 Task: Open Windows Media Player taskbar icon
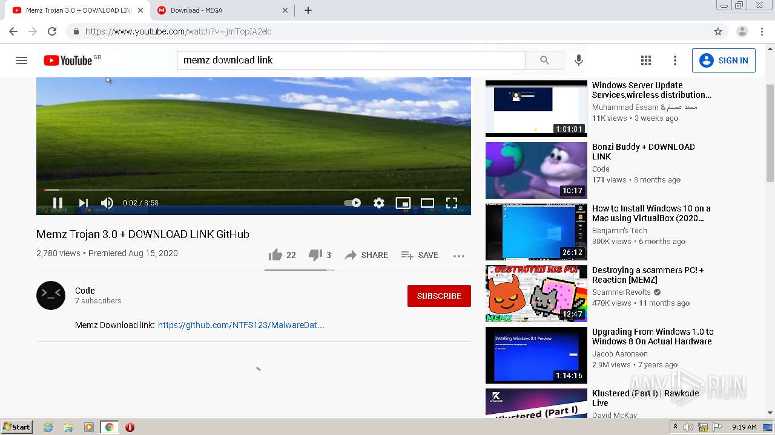pos(89,427)
